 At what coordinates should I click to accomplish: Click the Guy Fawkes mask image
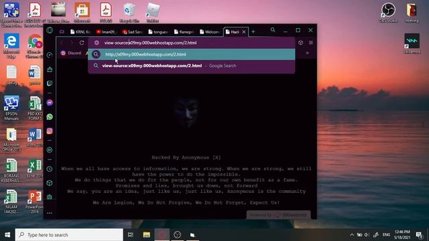click(186, 112)
